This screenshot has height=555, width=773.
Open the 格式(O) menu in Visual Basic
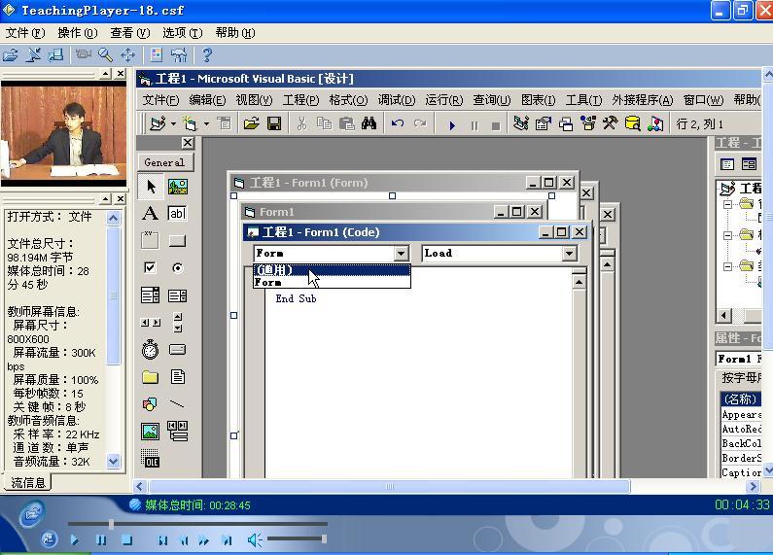tap(347, 100)
